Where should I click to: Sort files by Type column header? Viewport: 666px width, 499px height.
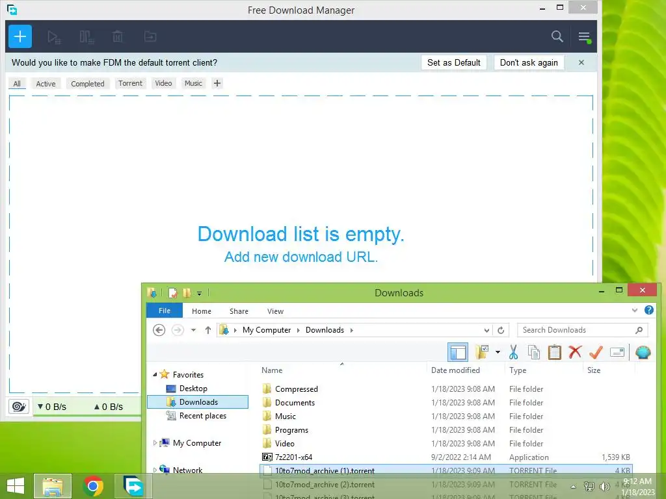[x=518, y=370]
